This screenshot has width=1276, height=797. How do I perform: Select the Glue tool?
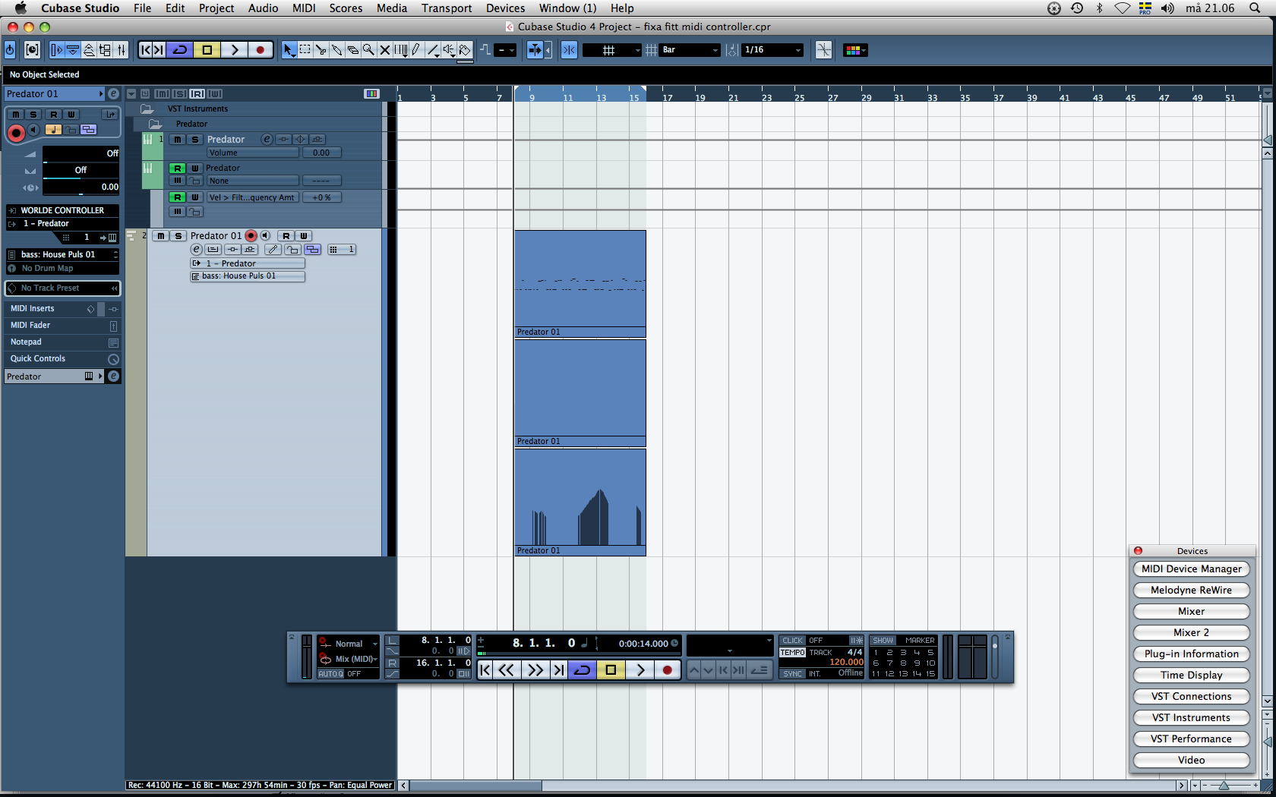coord(336,50)
